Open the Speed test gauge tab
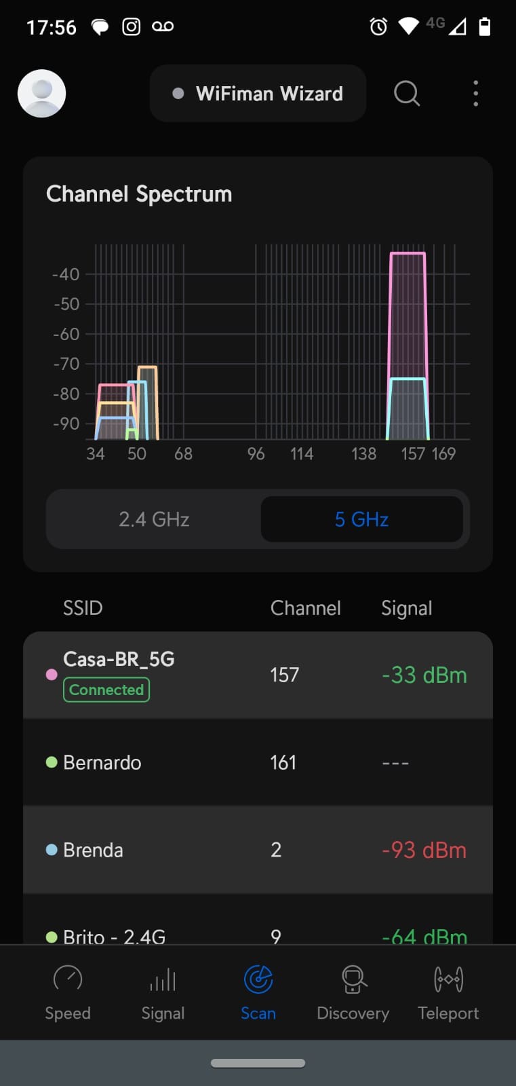Viewport: 516px width, 1086px height. point(68,992)
